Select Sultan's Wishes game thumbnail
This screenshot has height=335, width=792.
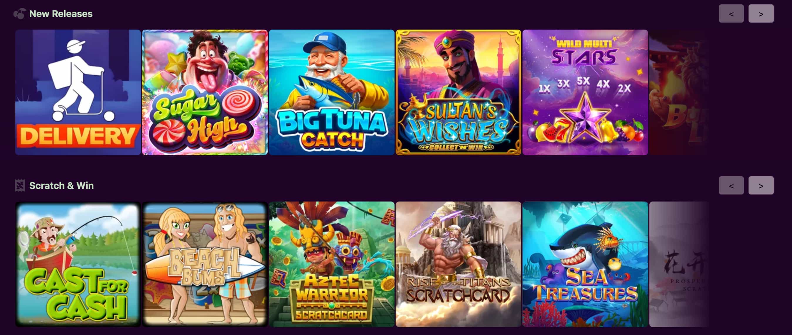tap(459, 92)
